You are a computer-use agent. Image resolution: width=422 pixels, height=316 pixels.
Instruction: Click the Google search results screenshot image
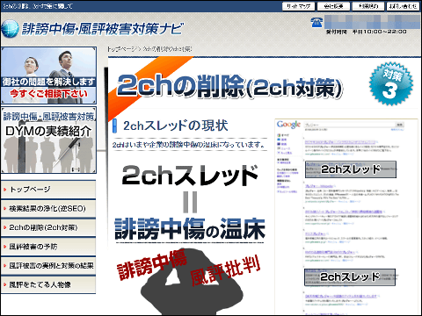coord(346,217)
